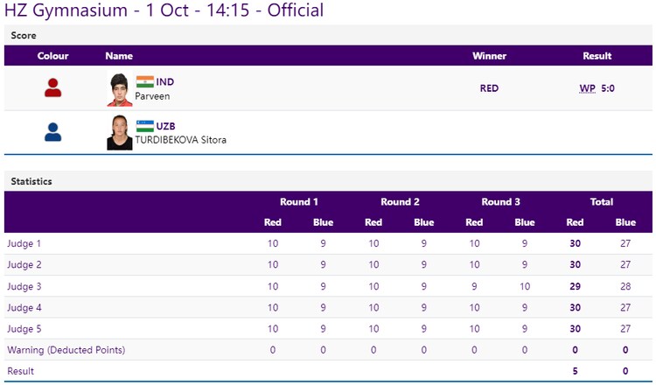Open the athlete name Parveen
The width and height of the screenshot is (656, 385).
[153, 95]
